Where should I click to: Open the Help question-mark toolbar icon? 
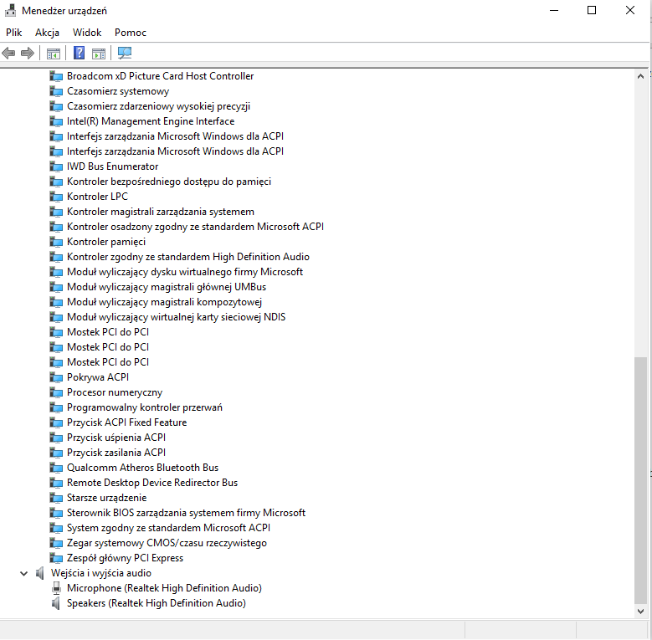tap(79, 53)
